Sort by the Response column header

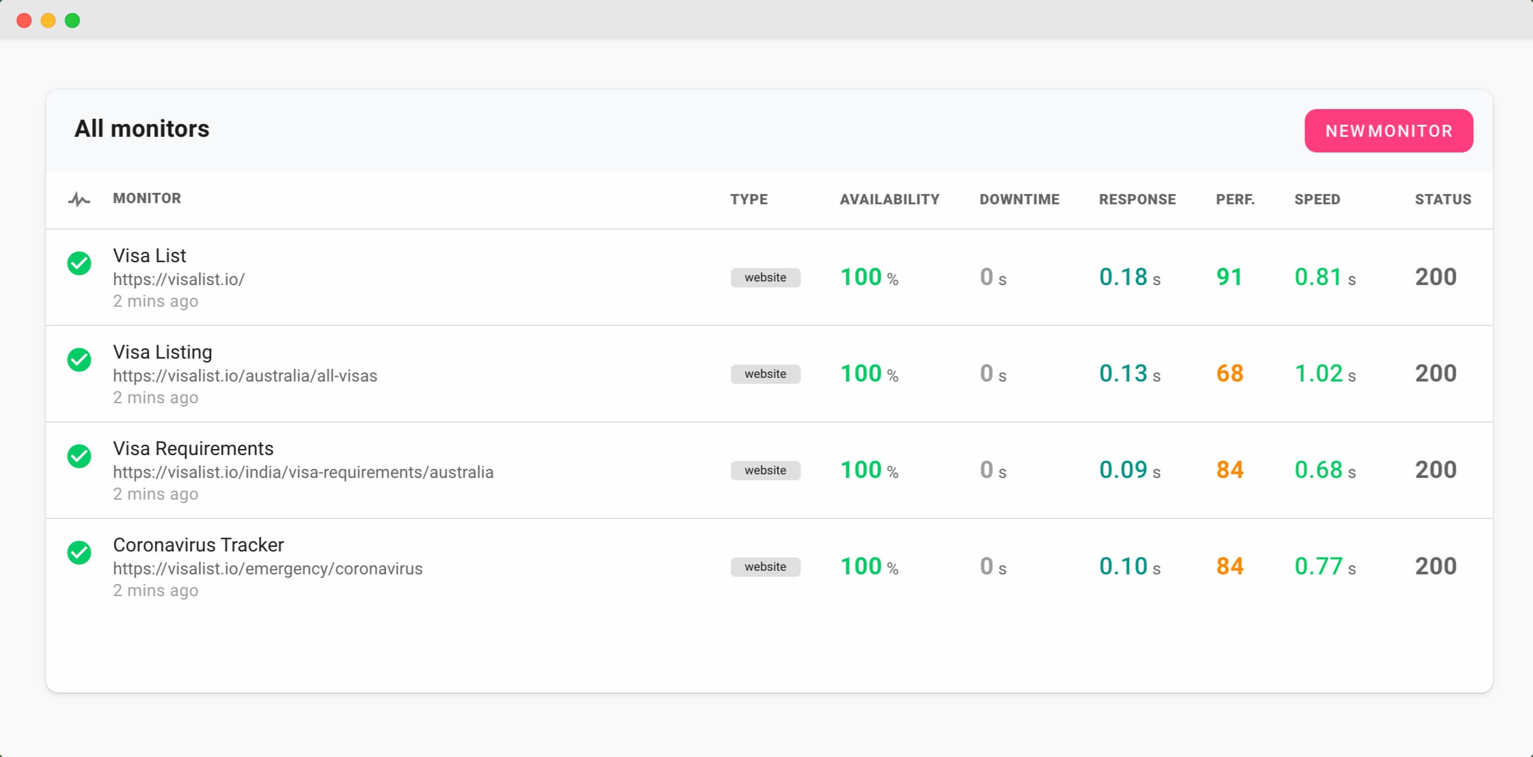pos(1137,199)
